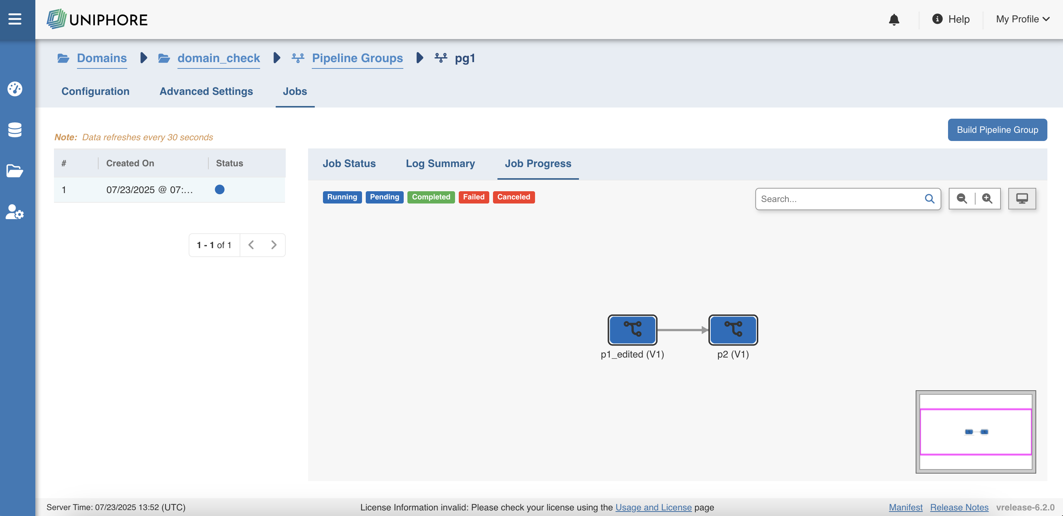Expand the My Profile dropdown
This screenshot has height=516, width=1063.
[1022, 19]
